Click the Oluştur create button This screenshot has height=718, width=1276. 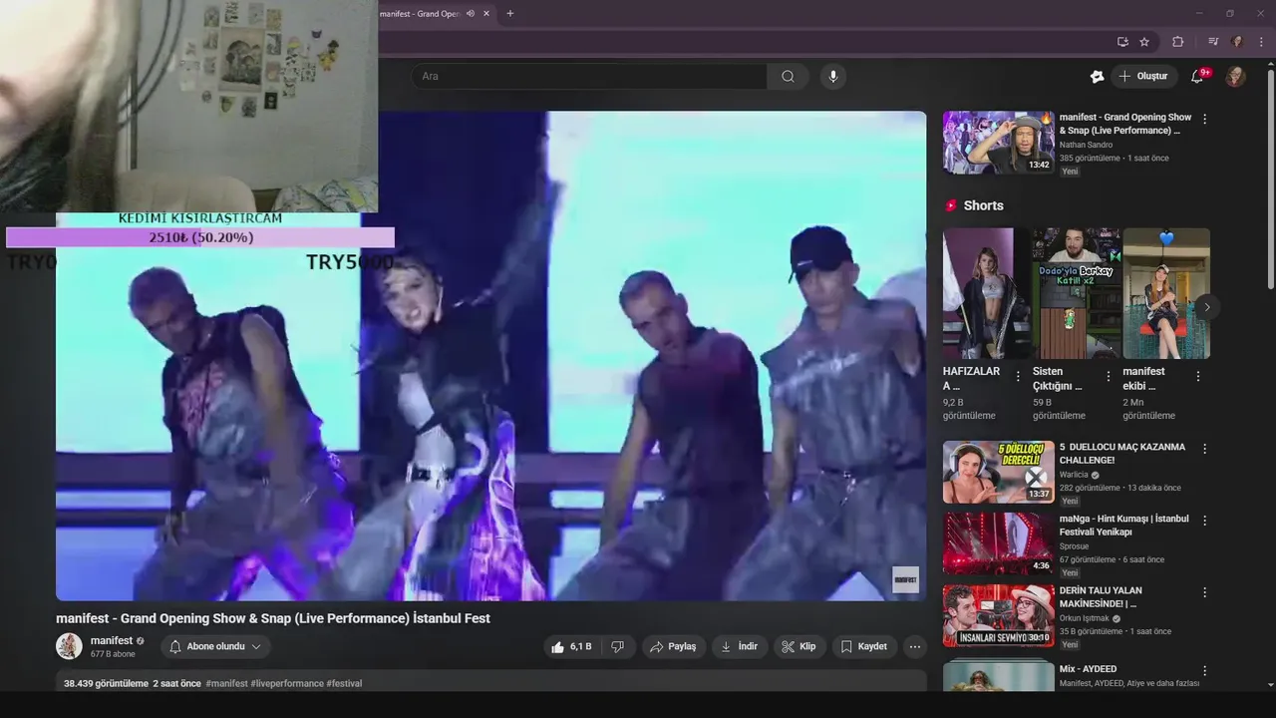pos(1143,76)
